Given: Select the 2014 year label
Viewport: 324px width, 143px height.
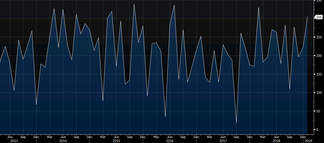Looking at the screenshot, I should coord(63,141).
